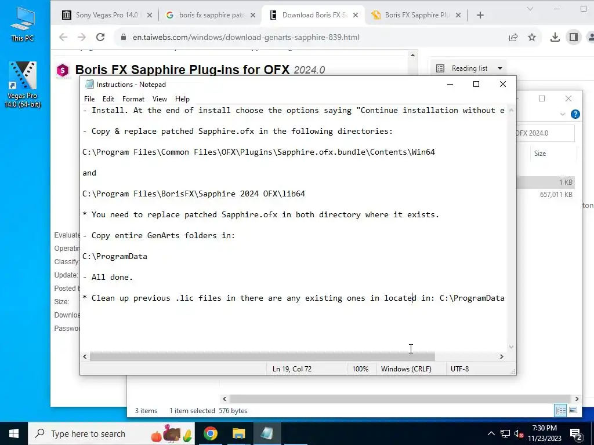Viewport: 594px width, 445px height.
Task: Go back in browser history
Action: pos(63,37)
